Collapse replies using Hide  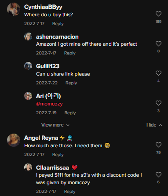154,125
